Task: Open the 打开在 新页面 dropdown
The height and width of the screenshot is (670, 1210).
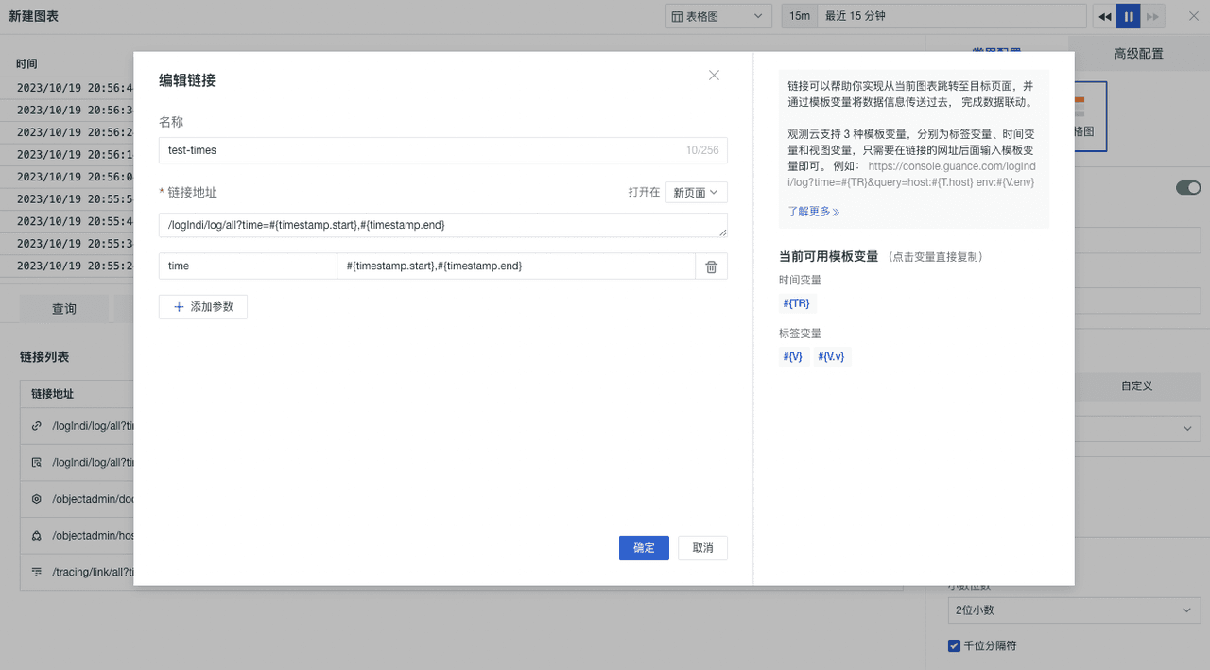Action: (697, 193)
